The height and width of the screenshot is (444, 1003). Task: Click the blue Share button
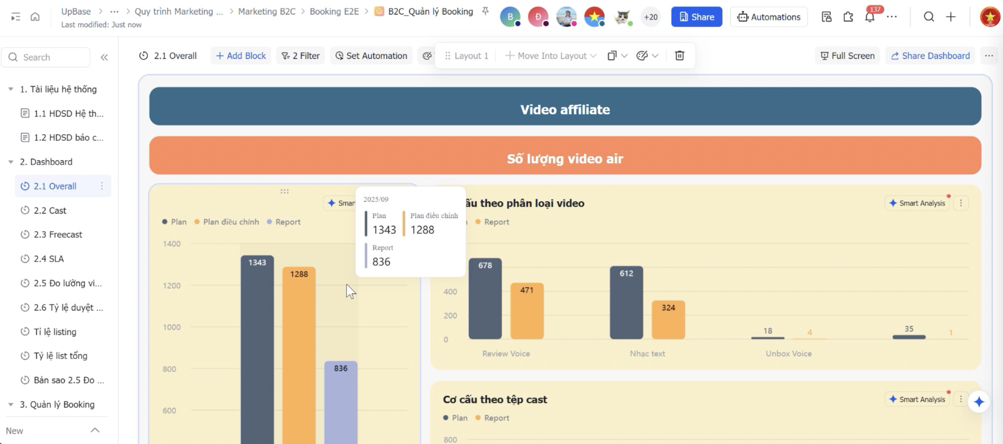[696, 17]
